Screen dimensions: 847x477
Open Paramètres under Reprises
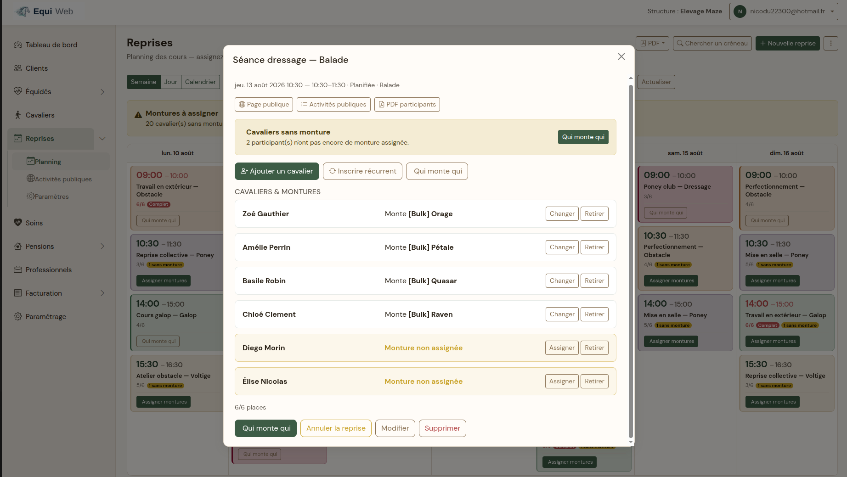pos(48,196)
